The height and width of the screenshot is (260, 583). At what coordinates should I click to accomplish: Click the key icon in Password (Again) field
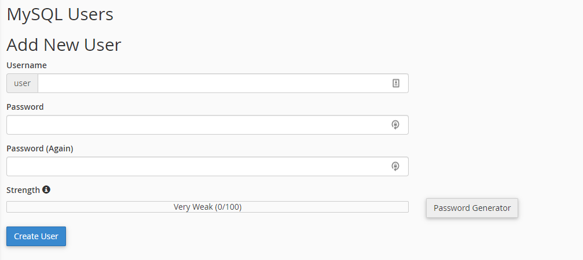click(x=395, y=166)
